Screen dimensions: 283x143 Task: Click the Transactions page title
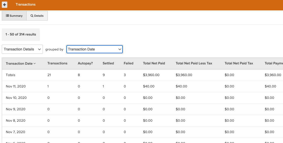(26, 5)
